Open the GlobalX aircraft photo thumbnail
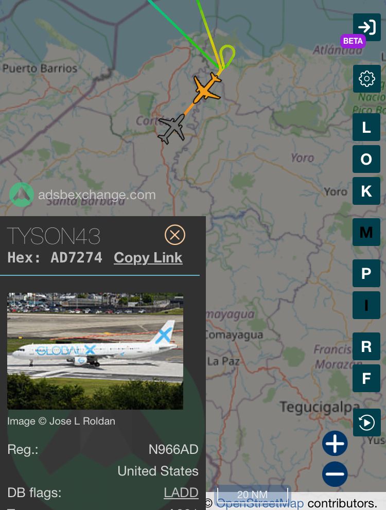386x510 pixels. pyautogui.click(x=95, y=351)
